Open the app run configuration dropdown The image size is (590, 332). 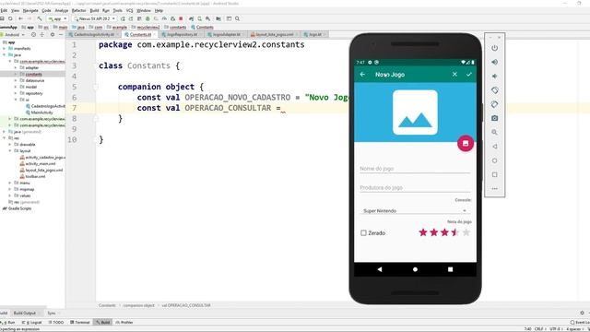(57, 18)
